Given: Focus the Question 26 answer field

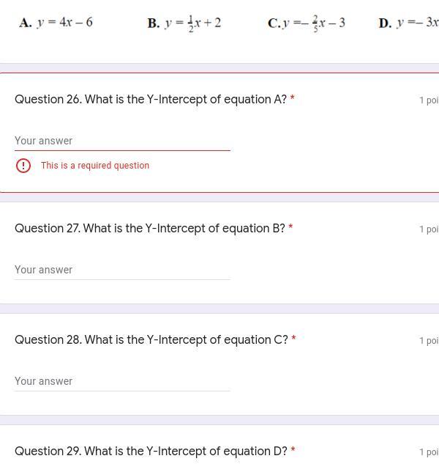Looking at the screenshot, I should pyautogui.click(x=122, y=141).
